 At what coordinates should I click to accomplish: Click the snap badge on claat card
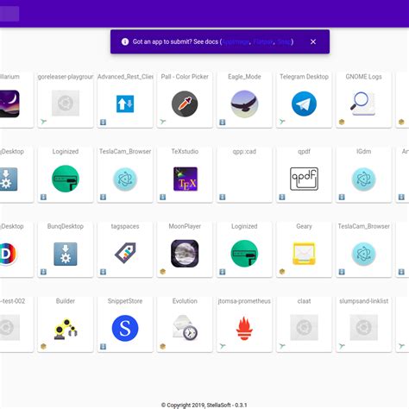(282, 346)
